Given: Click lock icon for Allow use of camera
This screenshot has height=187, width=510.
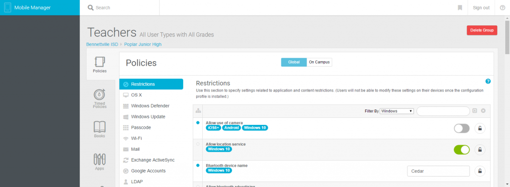Looking at the screenshot, I should (x=480, y=128).
